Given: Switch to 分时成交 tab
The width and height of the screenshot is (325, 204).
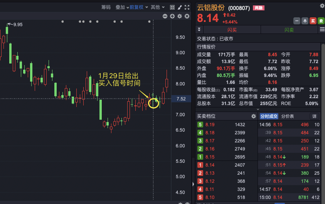Looking at the screenshot, I should pos(269,116).
